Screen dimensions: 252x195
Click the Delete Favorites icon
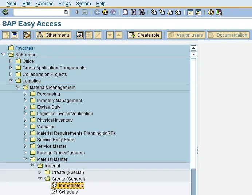[89, 35]
